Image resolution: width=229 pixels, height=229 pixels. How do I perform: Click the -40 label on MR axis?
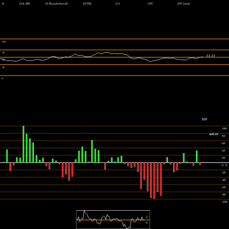tap(224, 180)
